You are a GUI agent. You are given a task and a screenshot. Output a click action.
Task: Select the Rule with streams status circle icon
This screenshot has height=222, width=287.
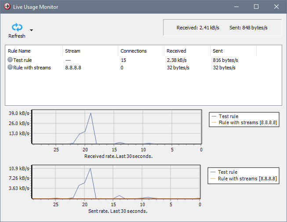[10, 67]
